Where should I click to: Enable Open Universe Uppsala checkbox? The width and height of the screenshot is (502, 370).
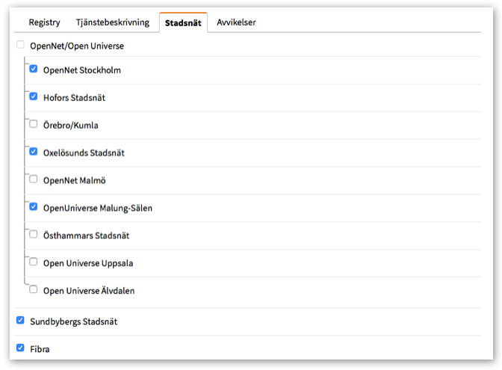[x=34, y=262]
